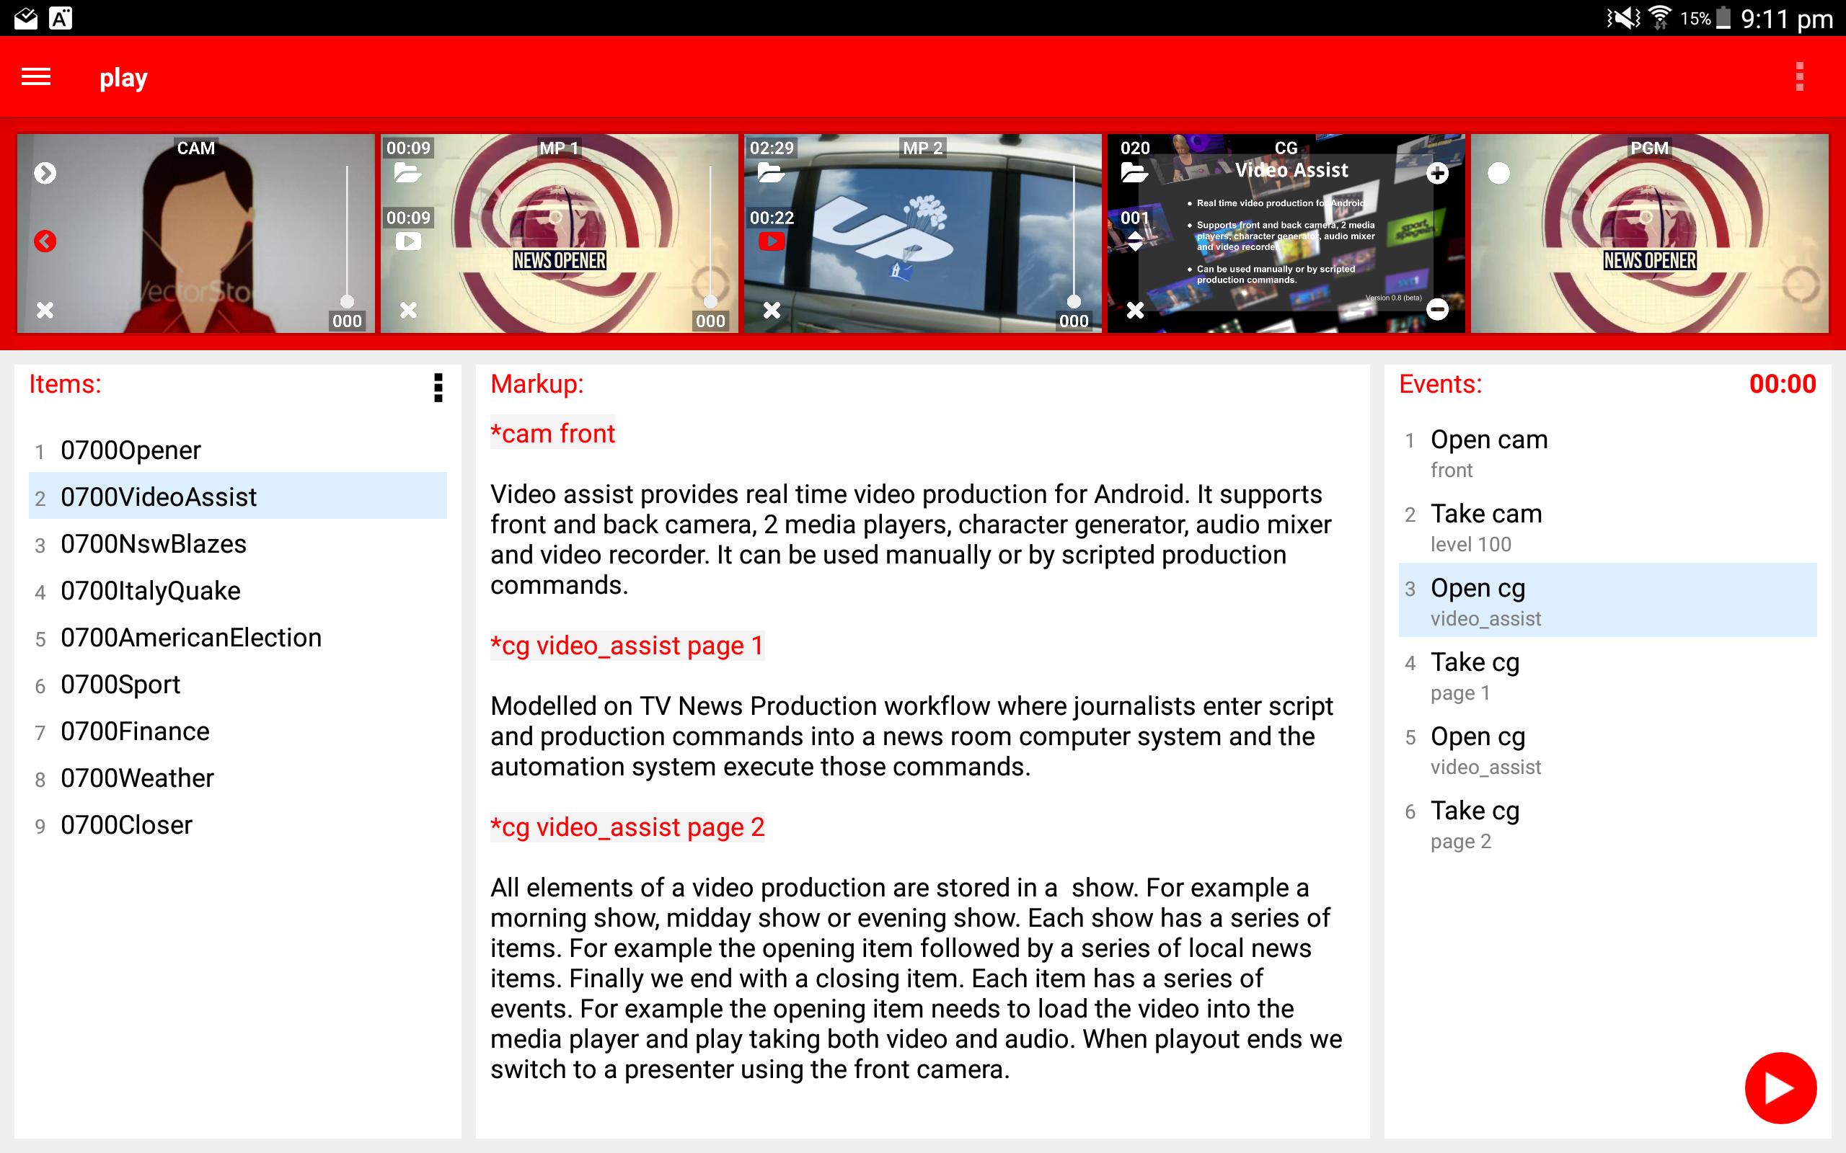
Task: Open folder icon in CG panel
Action: pos(1134,173)
